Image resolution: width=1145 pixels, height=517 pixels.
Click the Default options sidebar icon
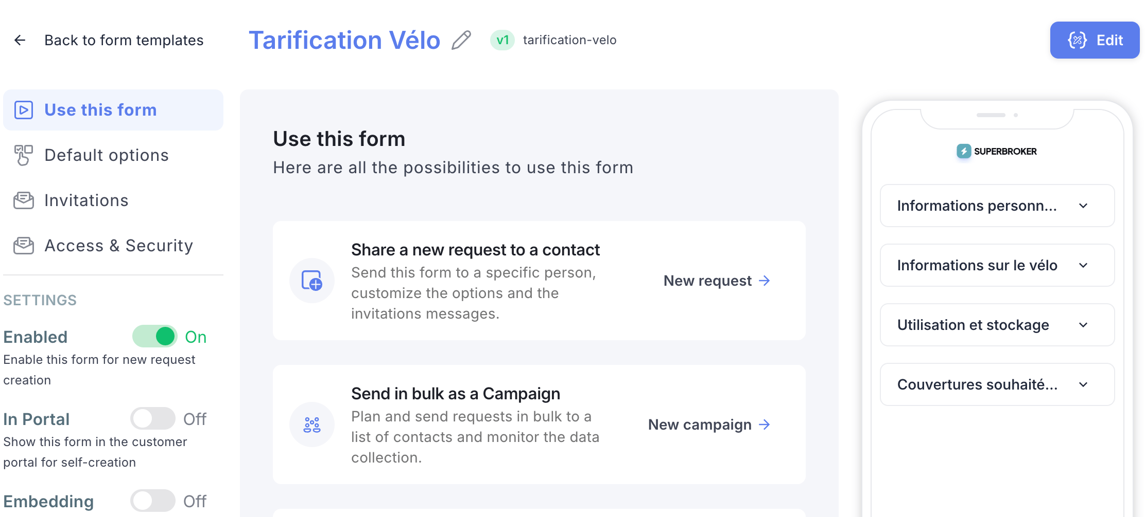point(24,155)
